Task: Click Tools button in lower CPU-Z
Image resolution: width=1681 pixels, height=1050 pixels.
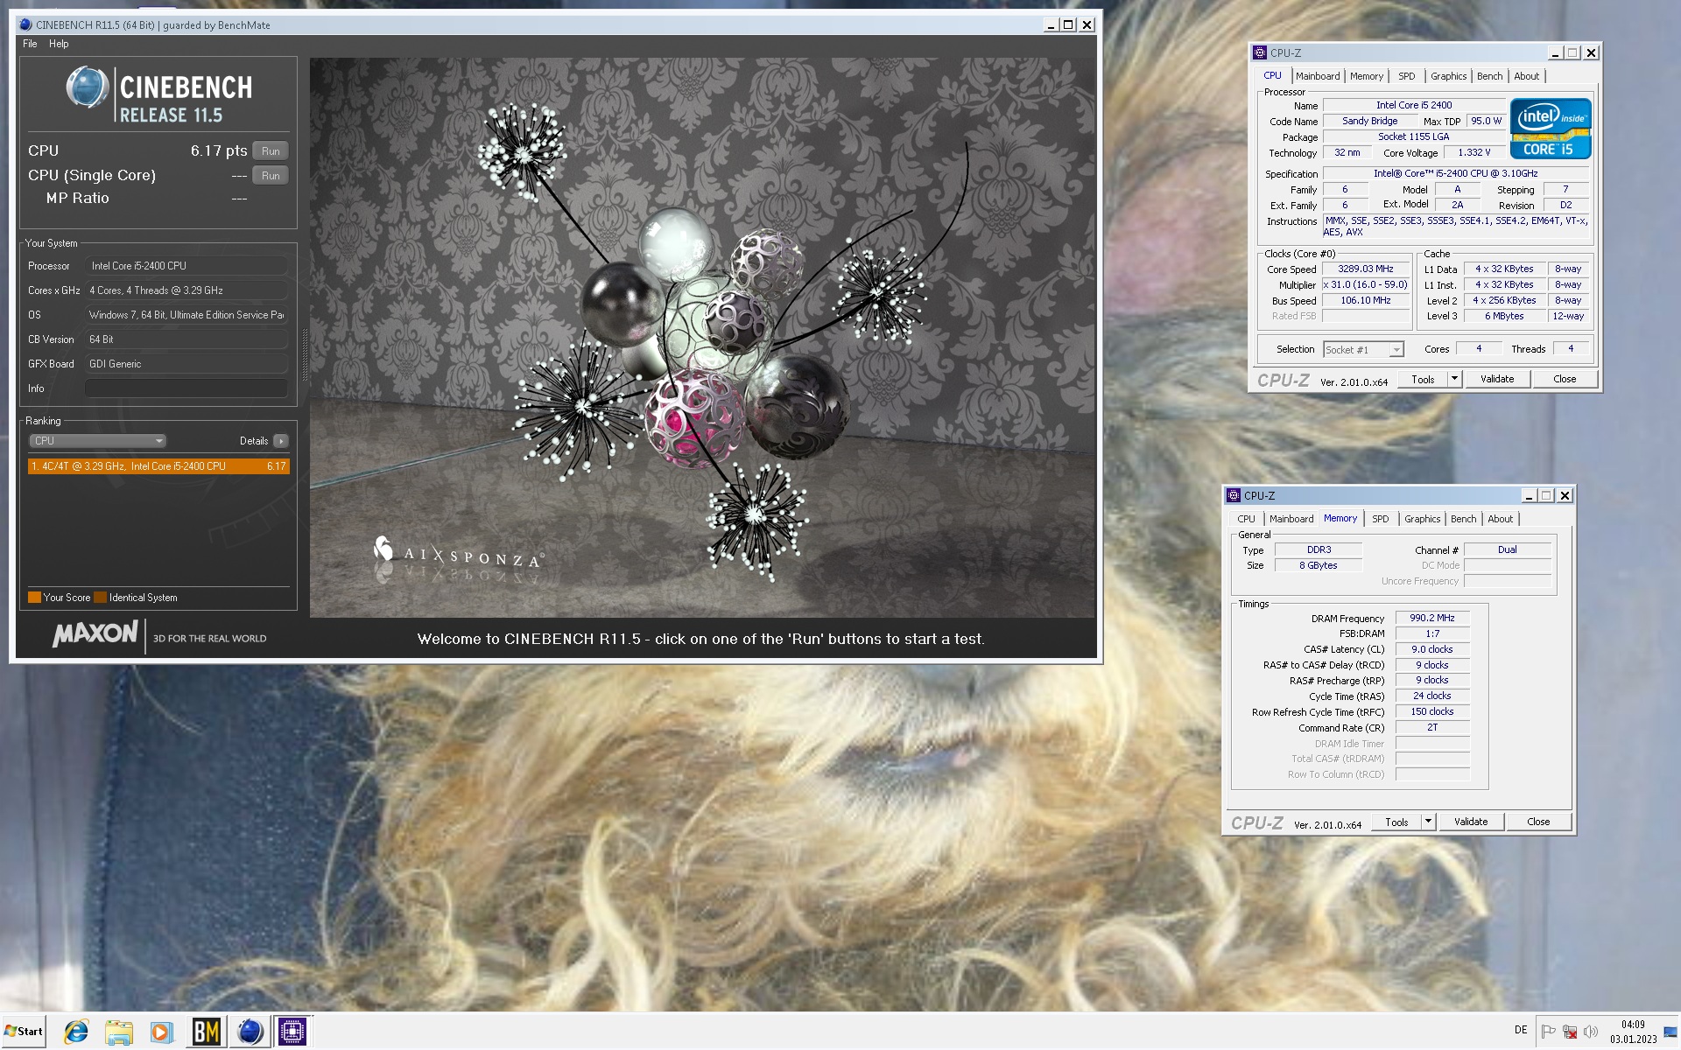Action: (1396, 822)
